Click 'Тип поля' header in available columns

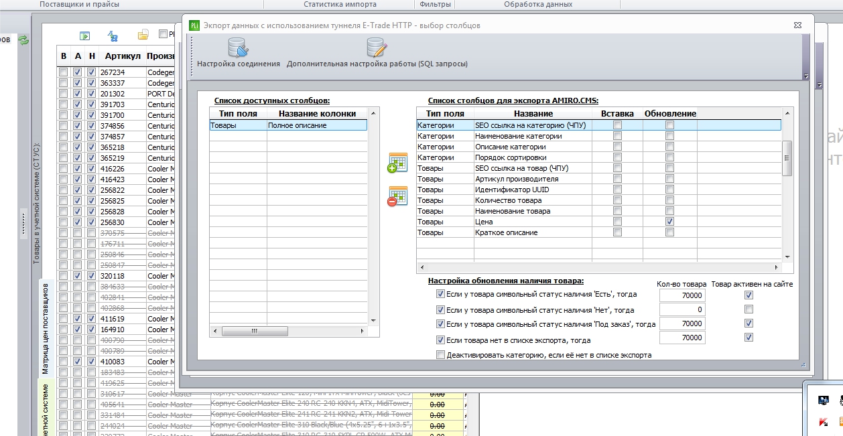[239, 114]
